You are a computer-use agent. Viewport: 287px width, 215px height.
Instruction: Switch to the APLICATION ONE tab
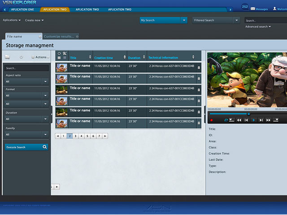tap(22, 9)
